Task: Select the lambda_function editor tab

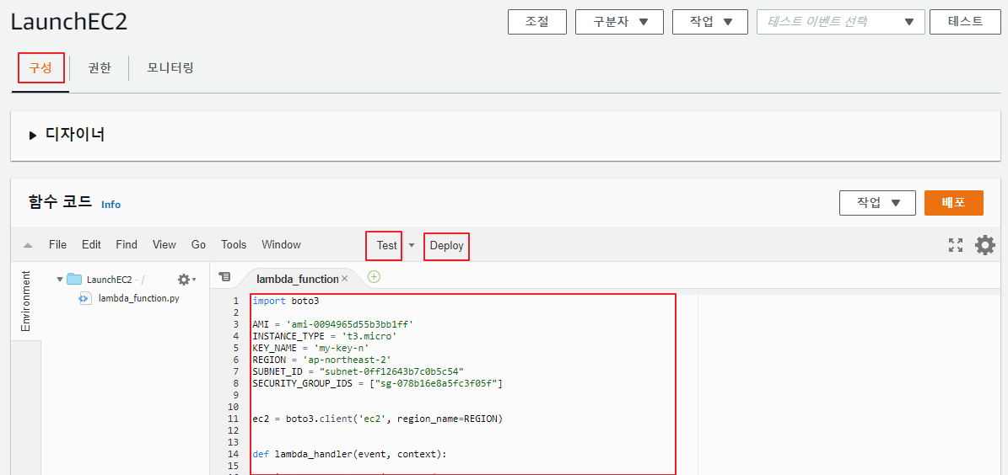Action: coord(297,280)
